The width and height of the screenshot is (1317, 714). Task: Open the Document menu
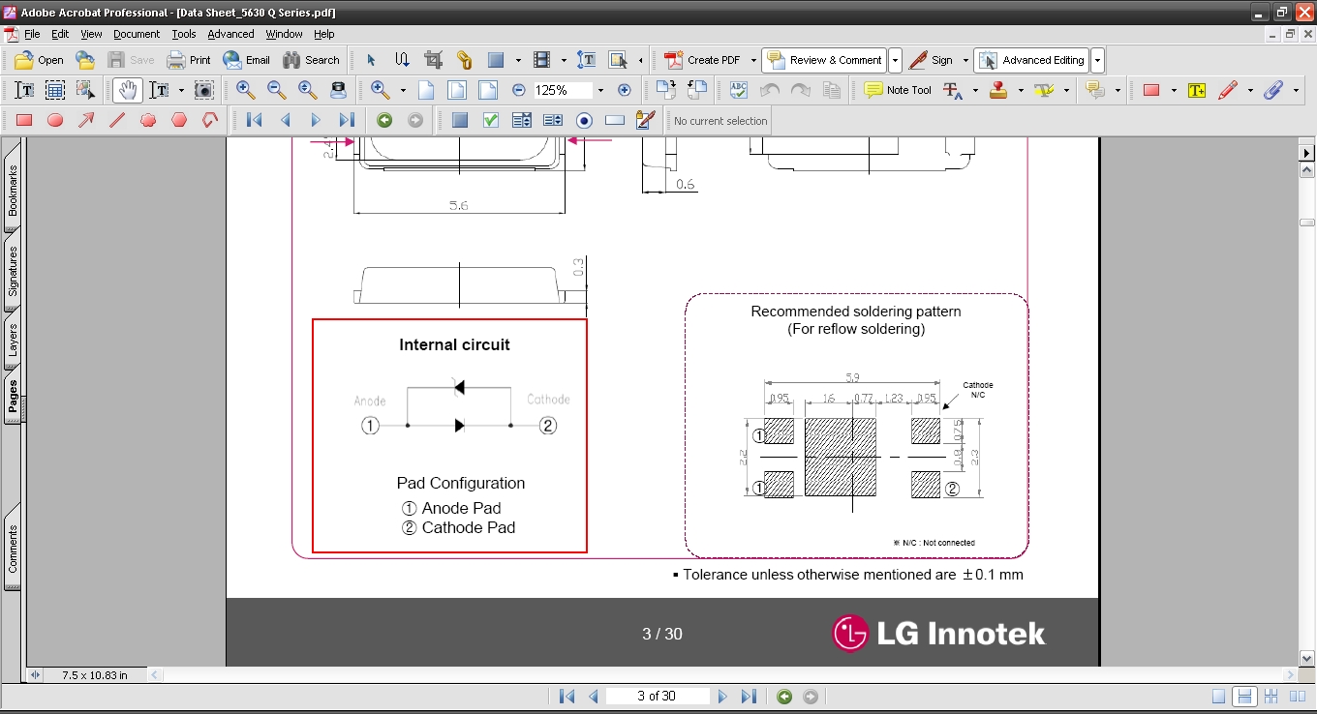pyautogui.click(x=136, y=34)
